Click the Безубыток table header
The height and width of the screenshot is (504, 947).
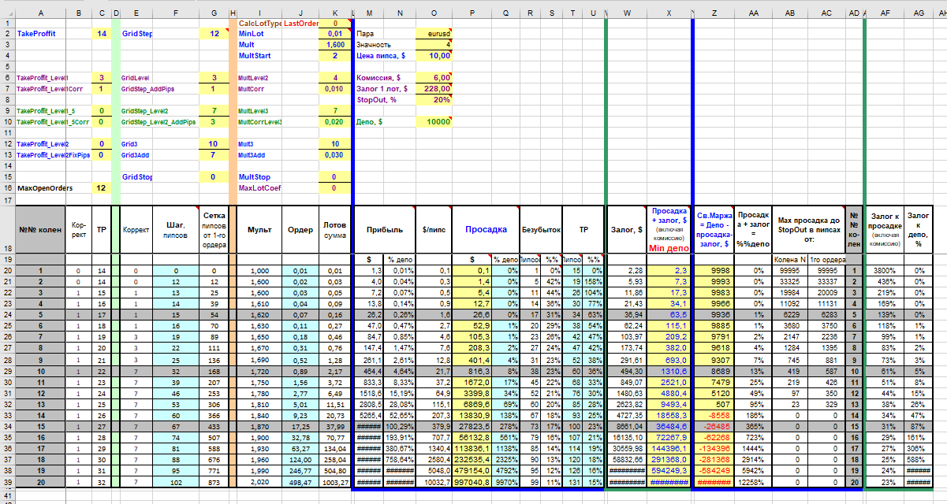tap(540, 229)
